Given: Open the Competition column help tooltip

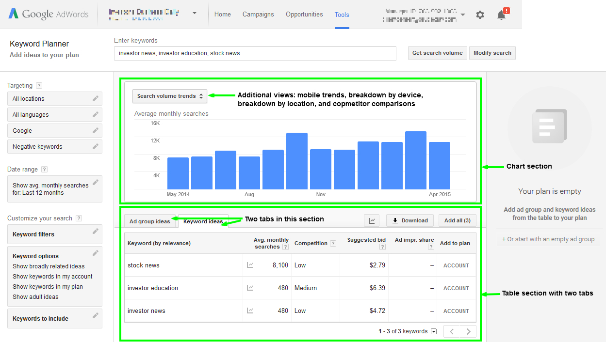Looking at the screenshot, I should 333,243.
